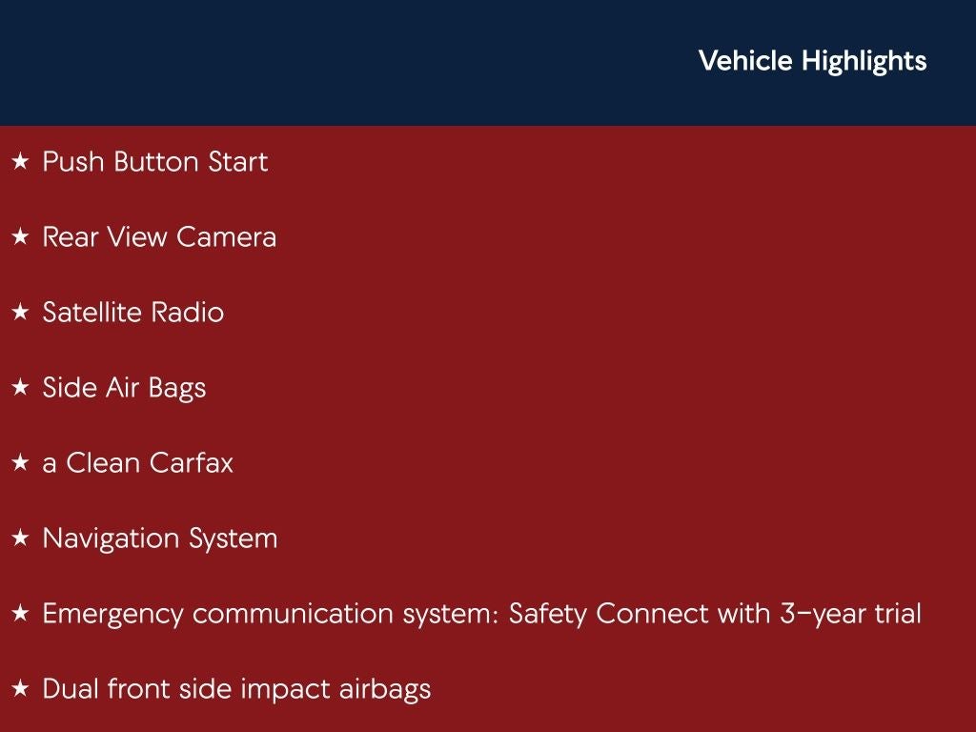Image resolution: width=976 pixels, height=732 pixels.
Task: Click the Vehicle Highlights title
Action: 812,61
